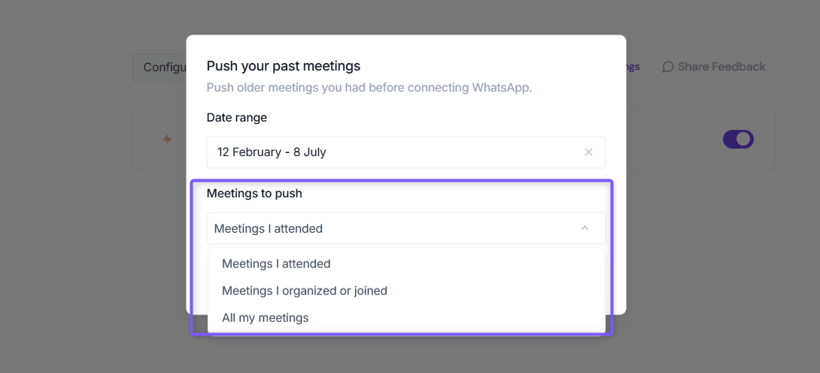Close the Meetings to push combo box
The height and width of the screenshot is (373, 820).
tap(405, 228)
